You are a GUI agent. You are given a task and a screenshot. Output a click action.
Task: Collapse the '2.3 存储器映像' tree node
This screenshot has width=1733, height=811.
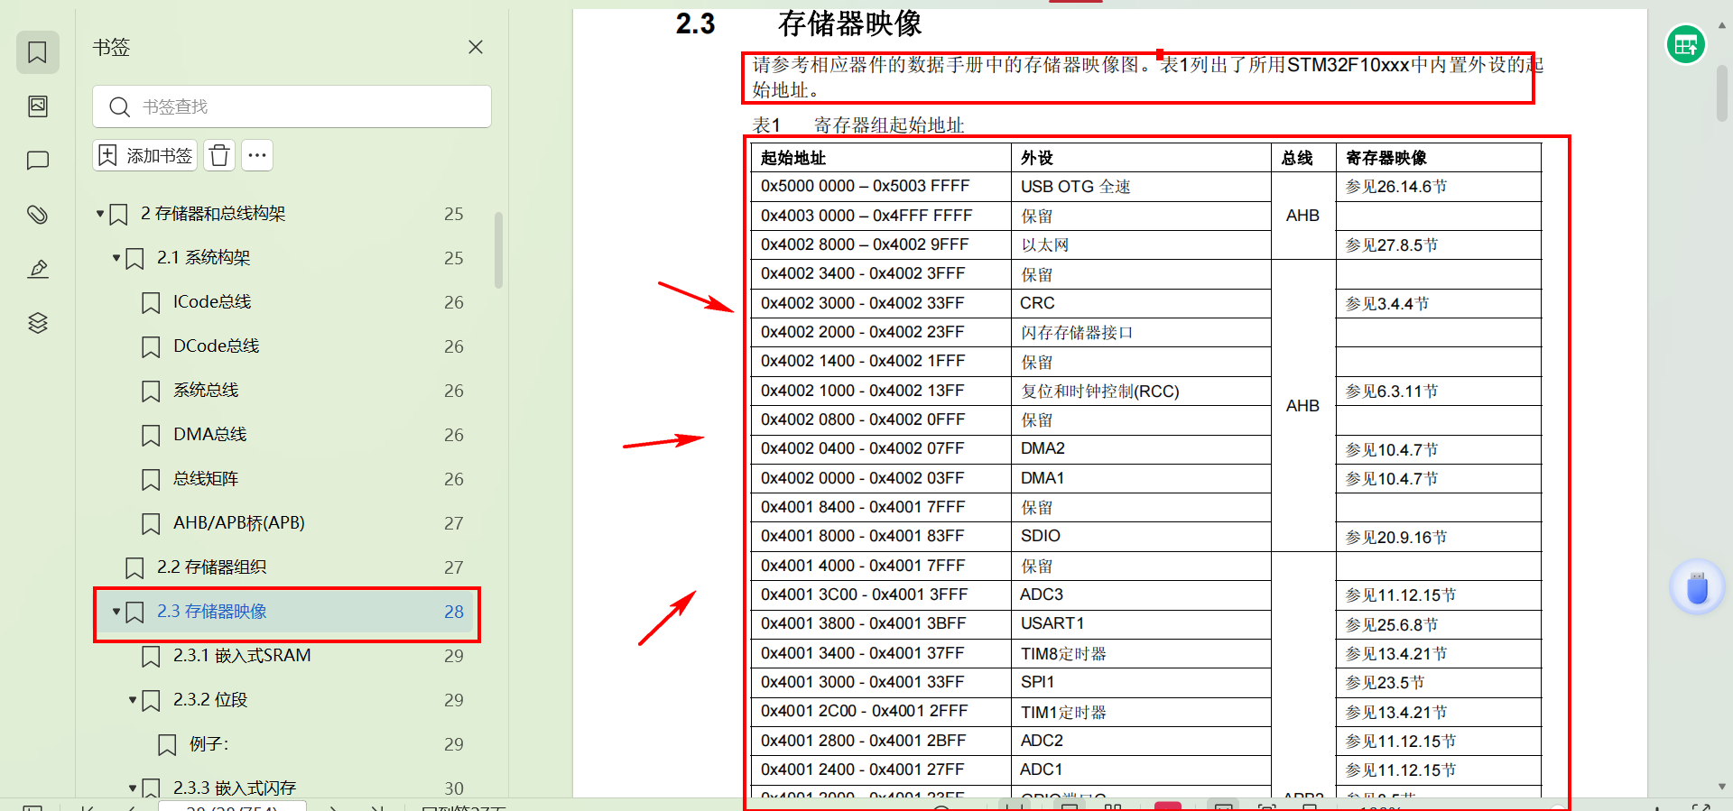click(x=116, y=612)
